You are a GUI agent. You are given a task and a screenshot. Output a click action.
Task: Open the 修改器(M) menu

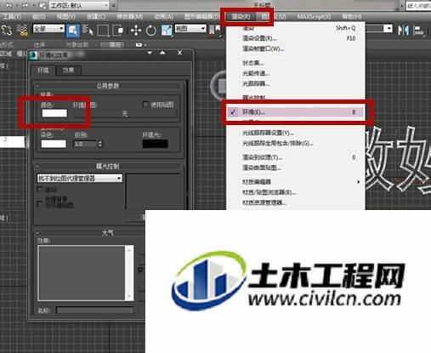pyautogui.click(x=130, y=17)
